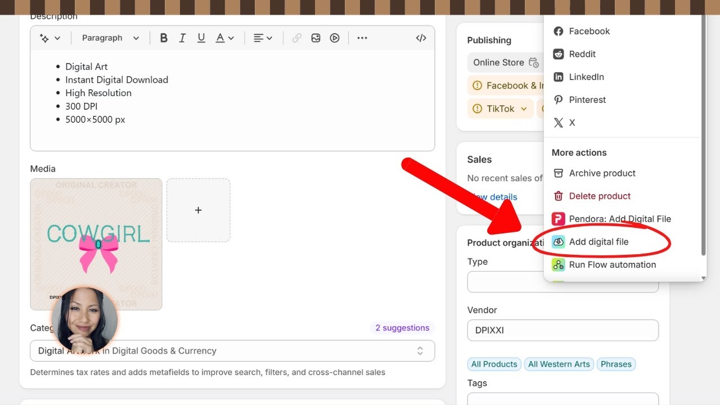The image size is (720, 405).
Task: Click the Reddit logo icon
Action: click(558, 54)
